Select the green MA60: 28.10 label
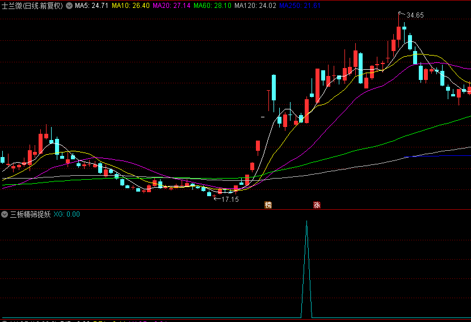Viewport: 471px width, 322px height. pyautogui.click(x=212, y=6)
